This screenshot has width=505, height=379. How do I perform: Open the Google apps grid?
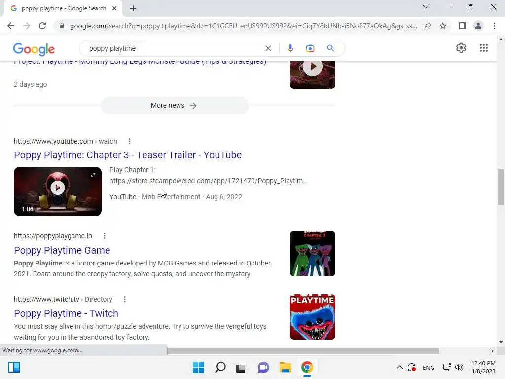pyautogui.click(x=483, y=48)
